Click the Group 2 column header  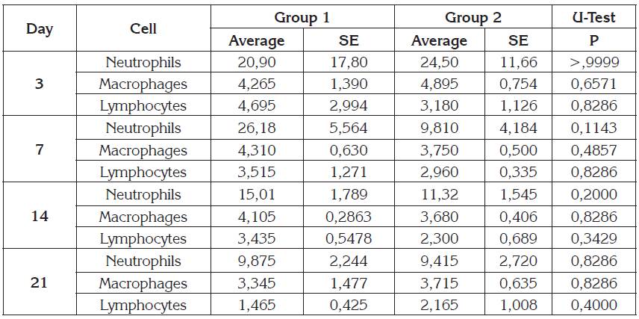[473, 17]
